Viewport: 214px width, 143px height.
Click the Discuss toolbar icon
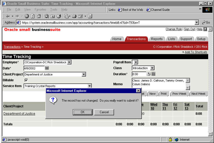point(90,16)
